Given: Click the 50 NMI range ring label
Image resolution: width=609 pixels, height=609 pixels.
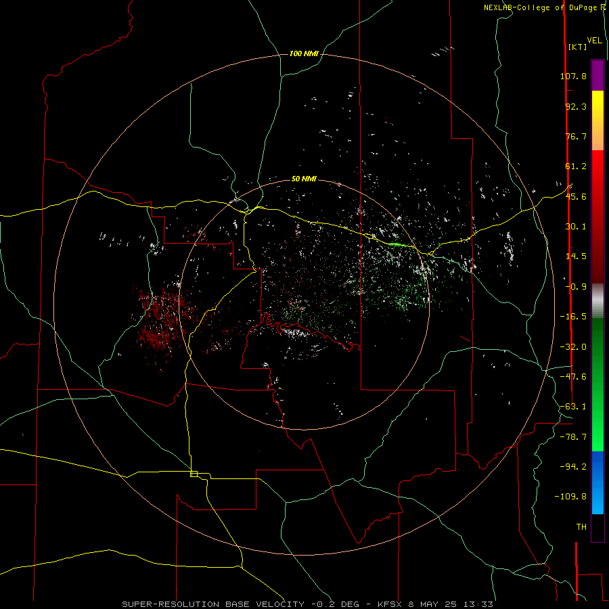Looking at the screenshot, I should click(304, 179).
